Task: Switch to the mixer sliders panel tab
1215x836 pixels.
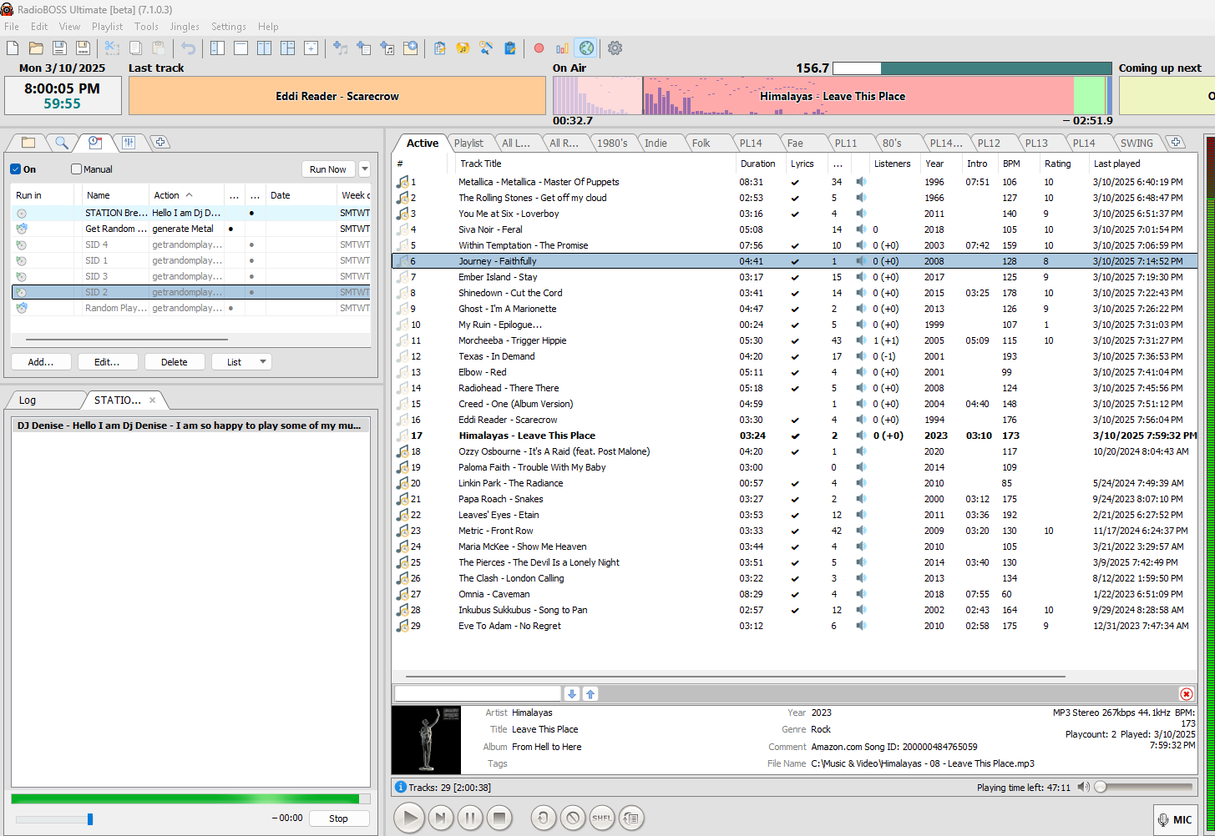Action: coord(128,143)
